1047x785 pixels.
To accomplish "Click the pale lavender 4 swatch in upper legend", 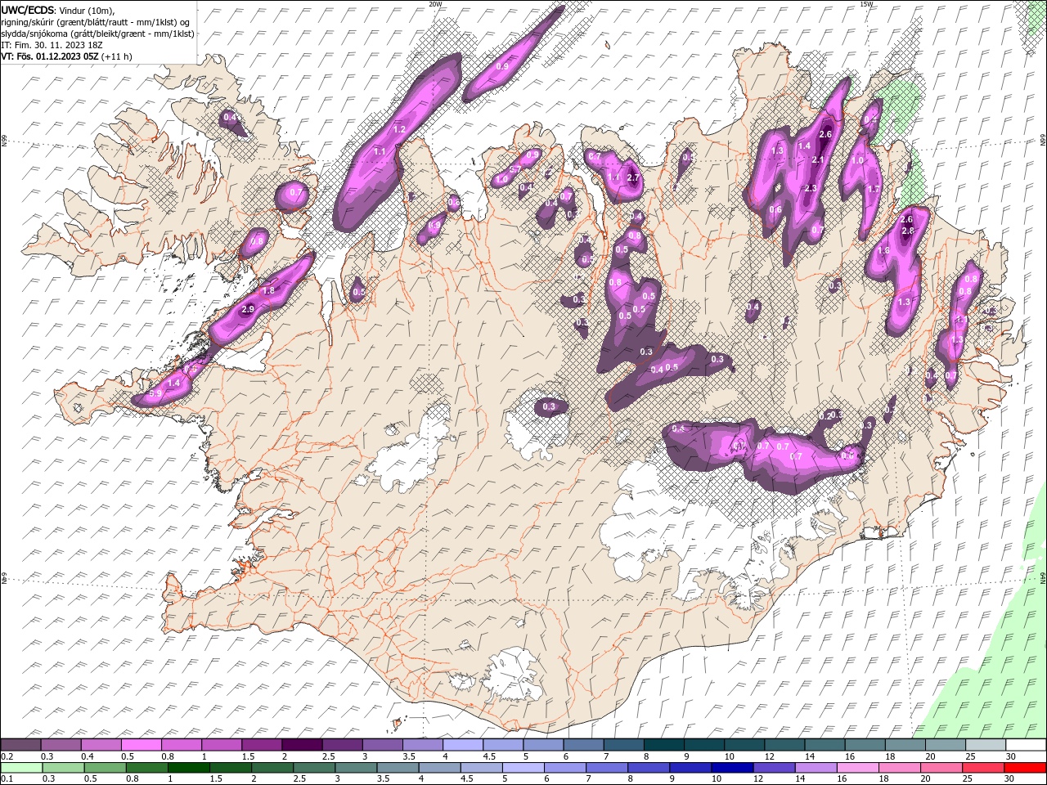I will point(462,744).
